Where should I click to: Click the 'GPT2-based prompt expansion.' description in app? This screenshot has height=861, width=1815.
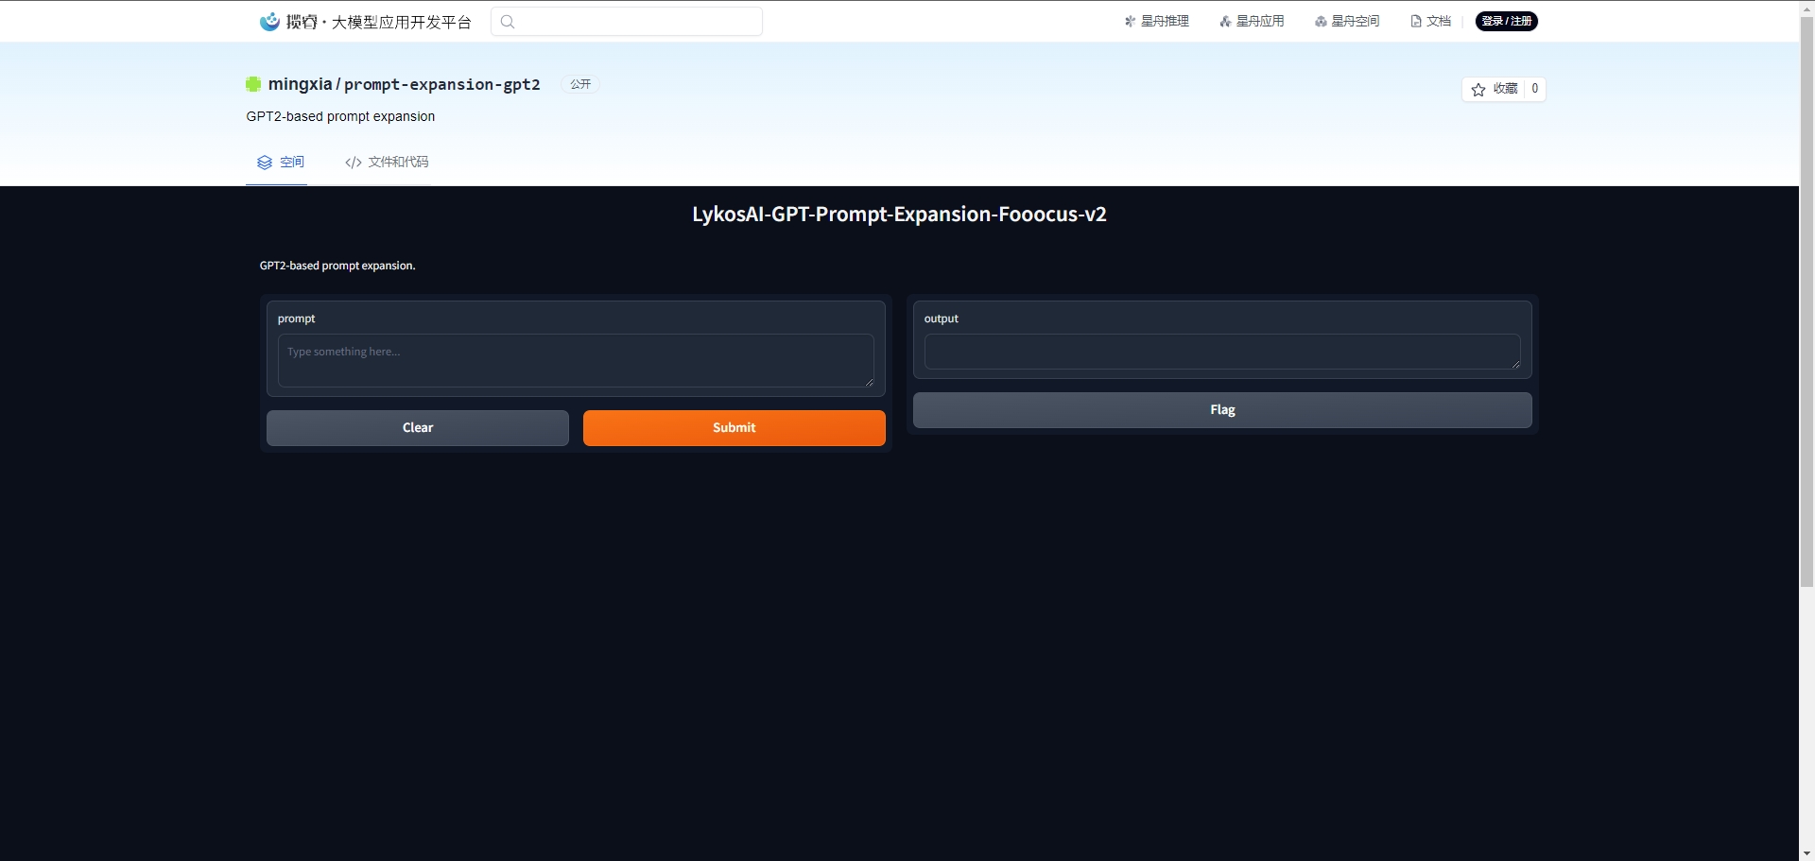tap(337, 266)
